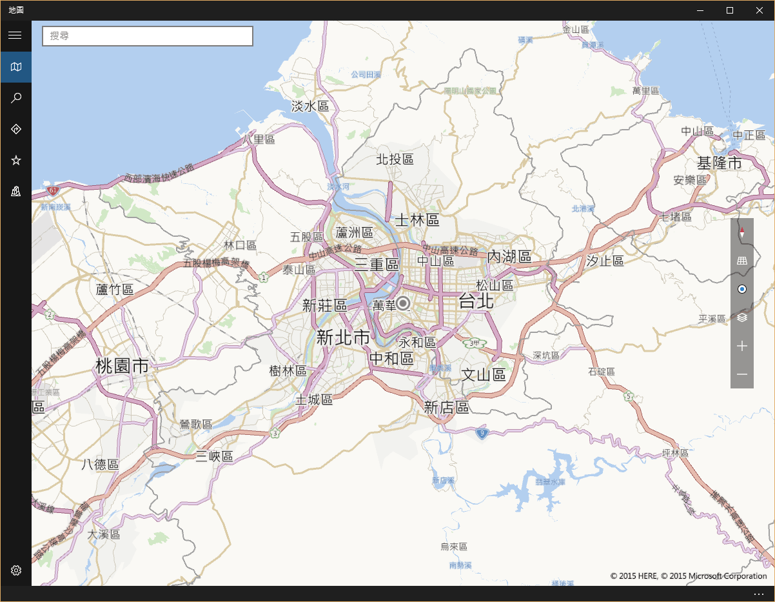This screenshot has width=775, height=602.
Task: Click the 西部濱海快速公路 road label
Action: click(159, 172)
